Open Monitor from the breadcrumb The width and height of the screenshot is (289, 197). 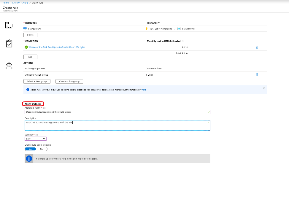16,2
